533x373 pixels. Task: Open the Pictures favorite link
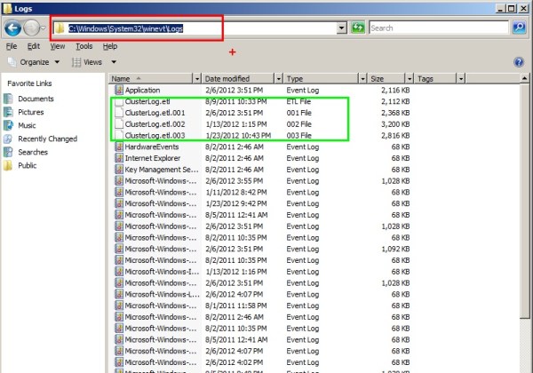[30, 112]
